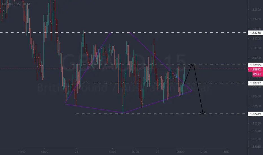Click the 1.83200 price scale value
Viewport: 263px width, 155px height.
[255, 39]
